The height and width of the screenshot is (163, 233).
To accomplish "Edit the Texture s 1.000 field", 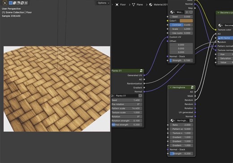I will coord(181,133).
